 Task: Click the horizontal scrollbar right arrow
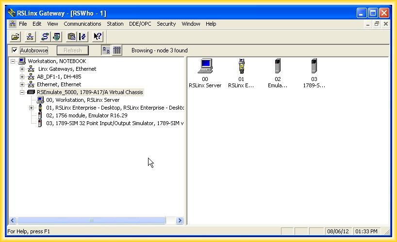tap(180, 221)
